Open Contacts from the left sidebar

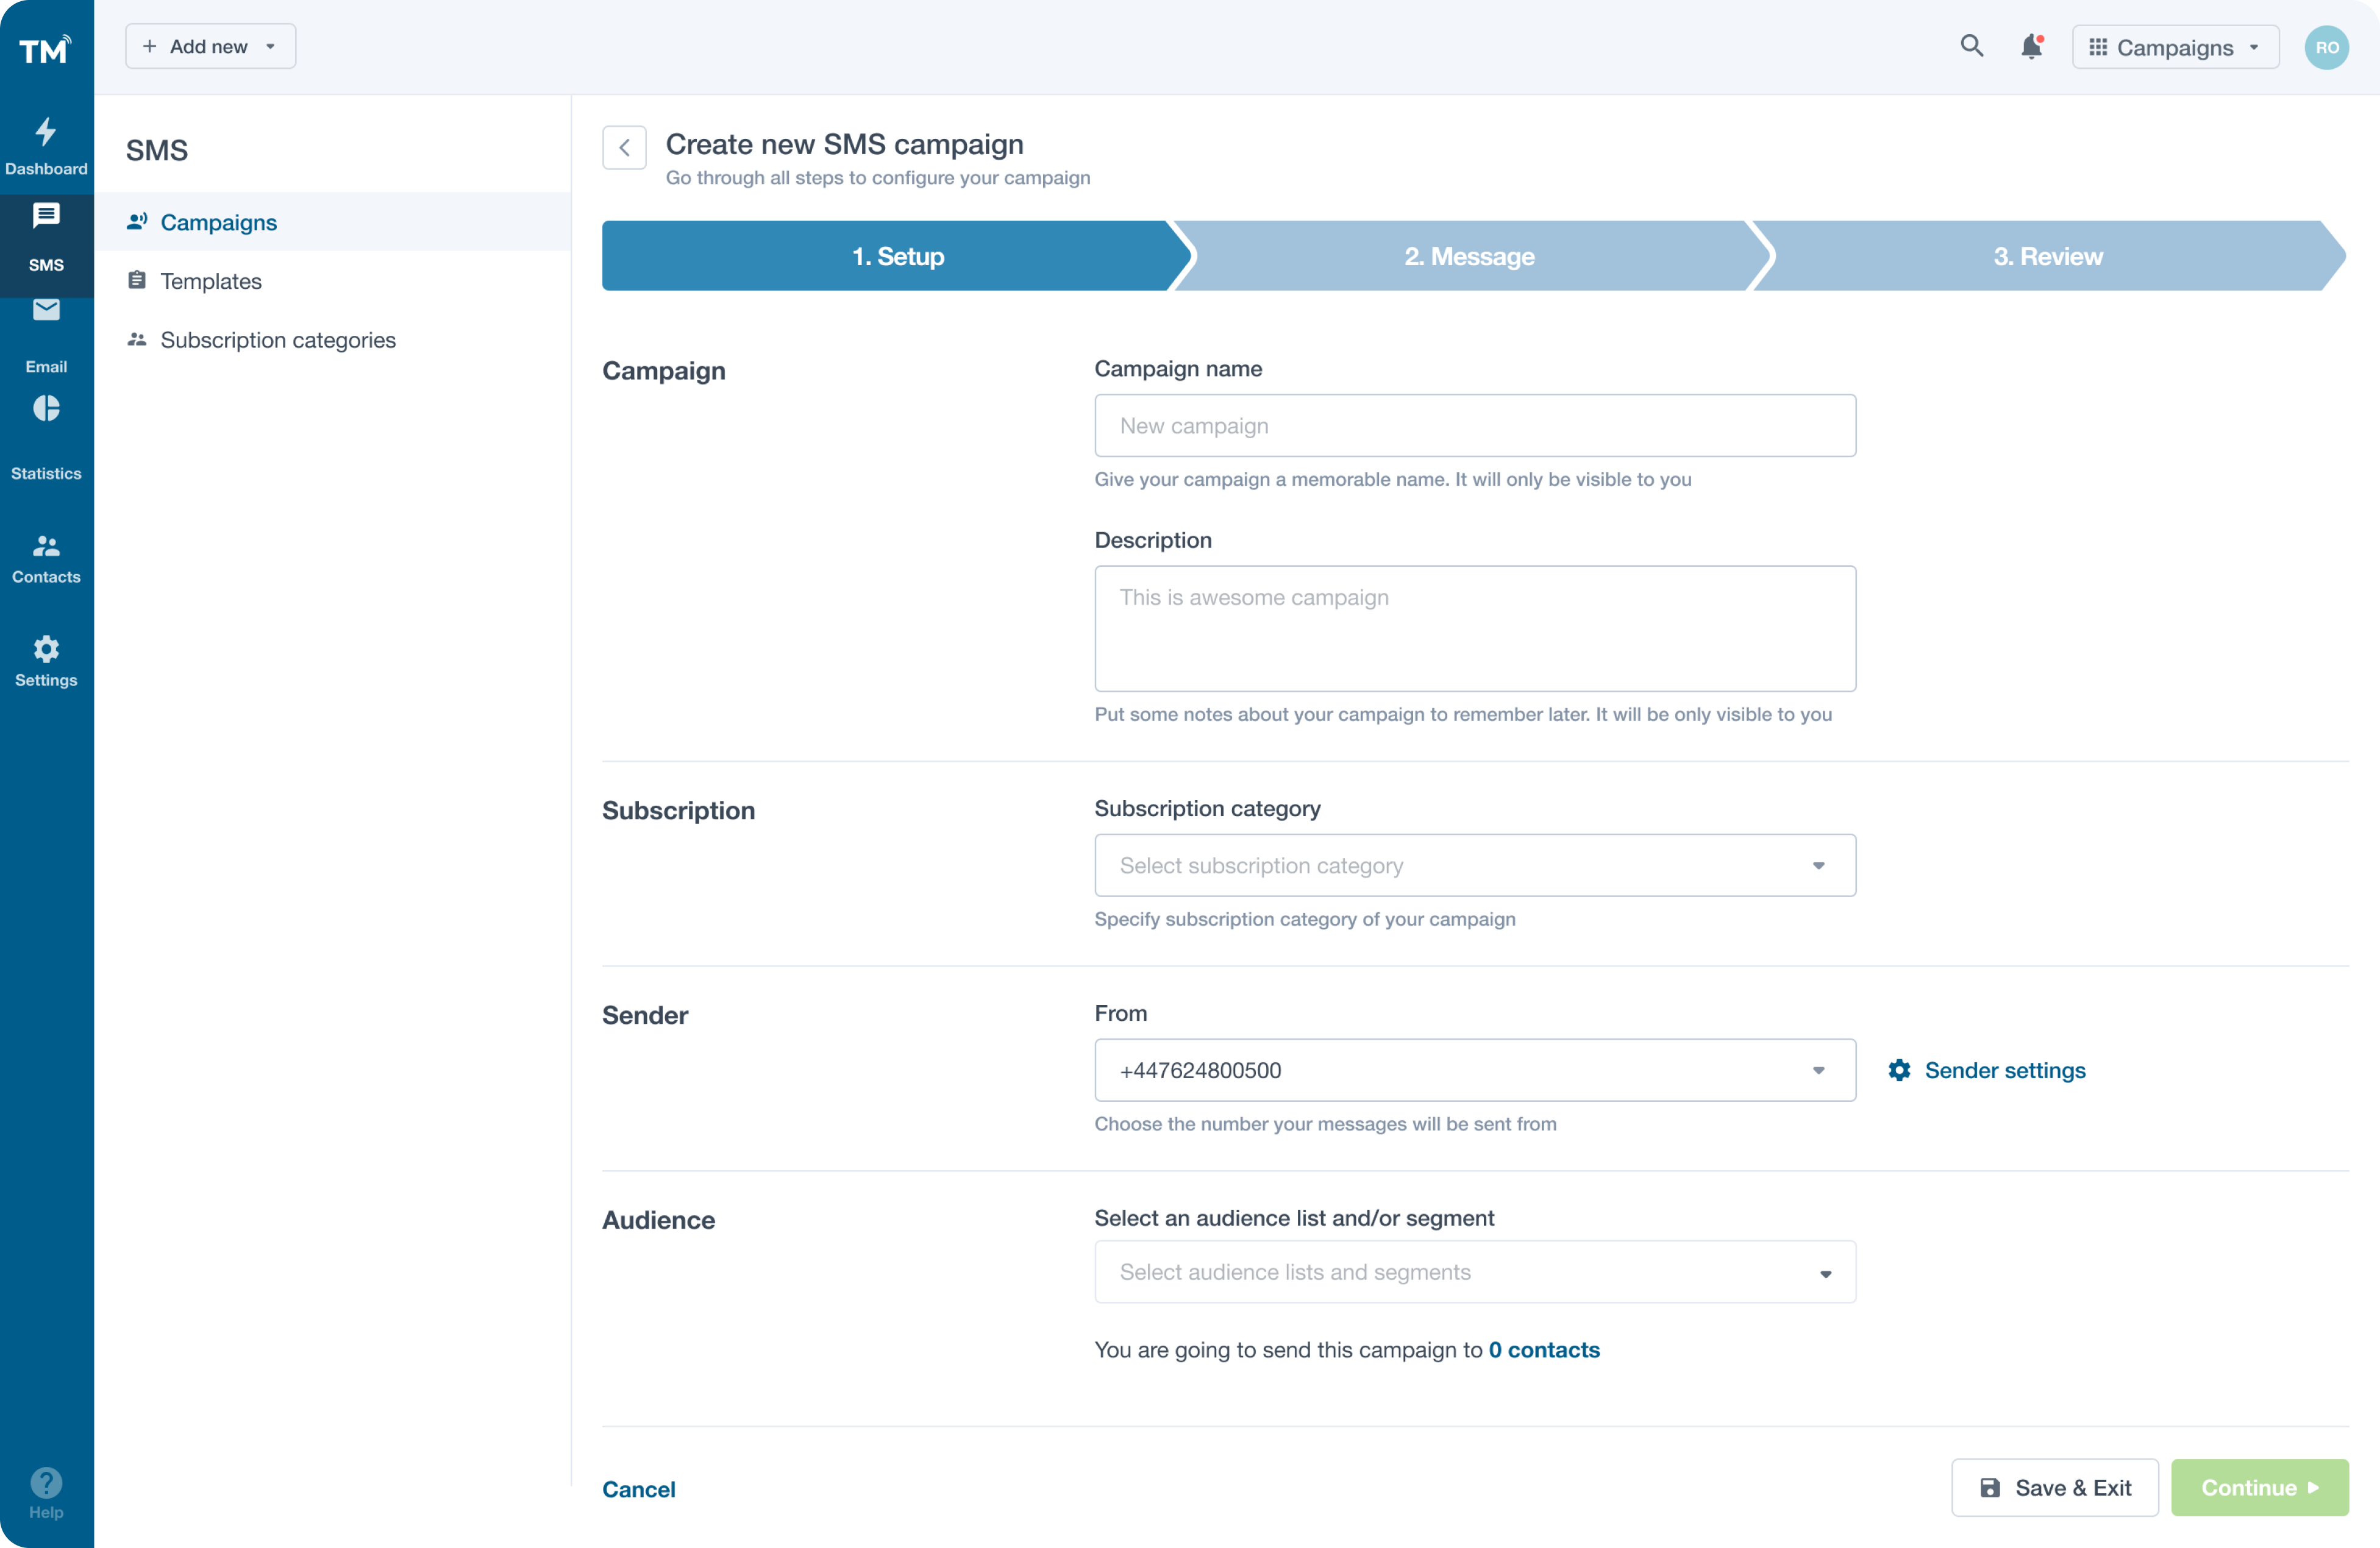(46, 555)
